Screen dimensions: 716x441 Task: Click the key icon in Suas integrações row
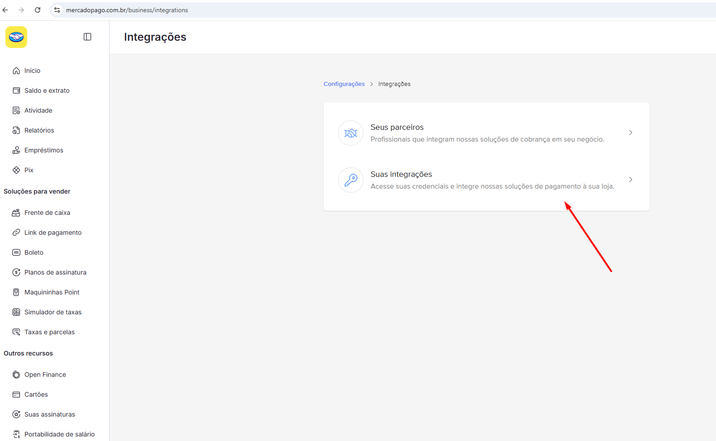351,180
